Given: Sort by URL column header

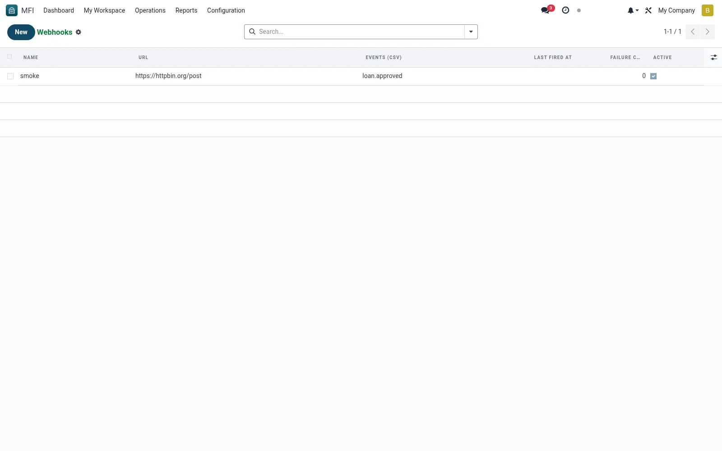Looking at the screenshot, I should [x=143, y=57].
